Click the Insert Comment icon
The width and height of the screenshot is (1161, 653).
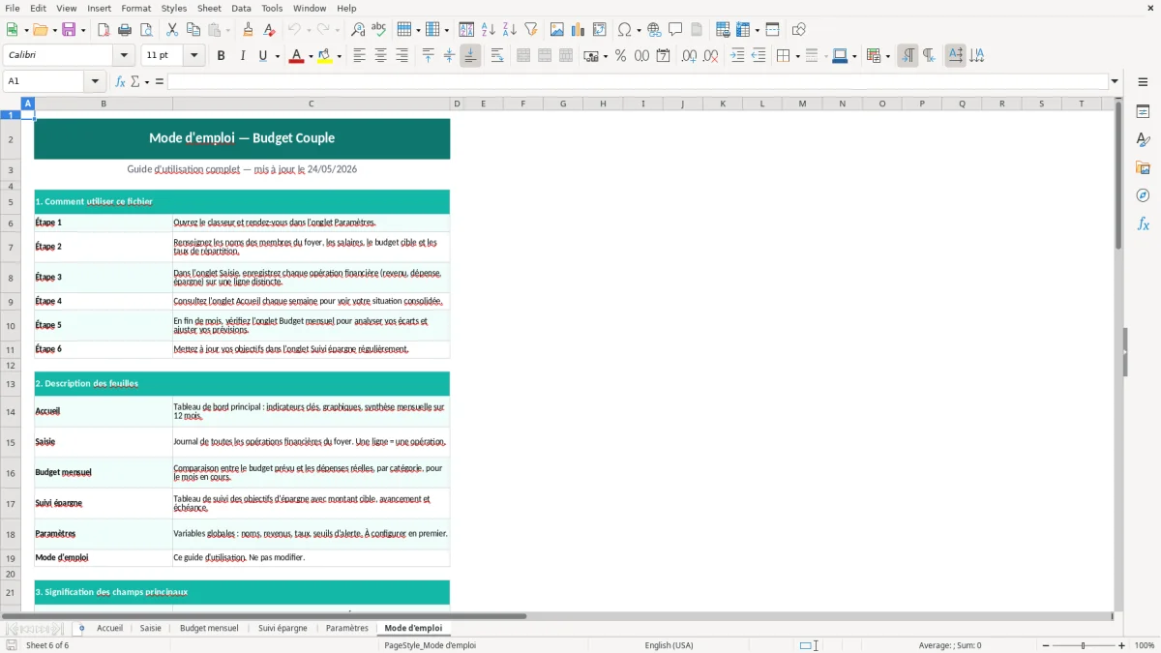click(x=675, y=30)
